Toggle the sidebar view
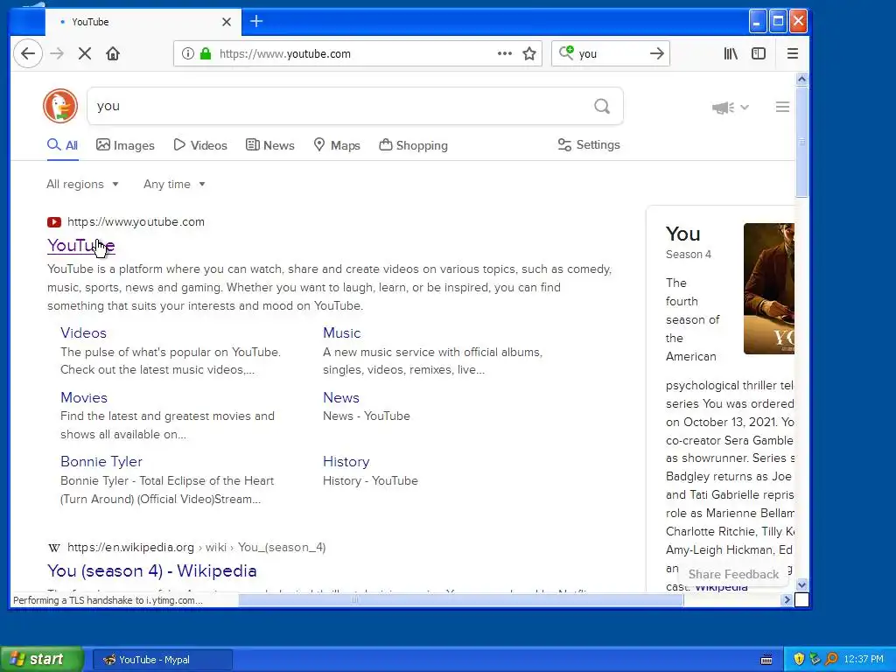This screenshot has height=672, width=896. (x=759, y=53)
